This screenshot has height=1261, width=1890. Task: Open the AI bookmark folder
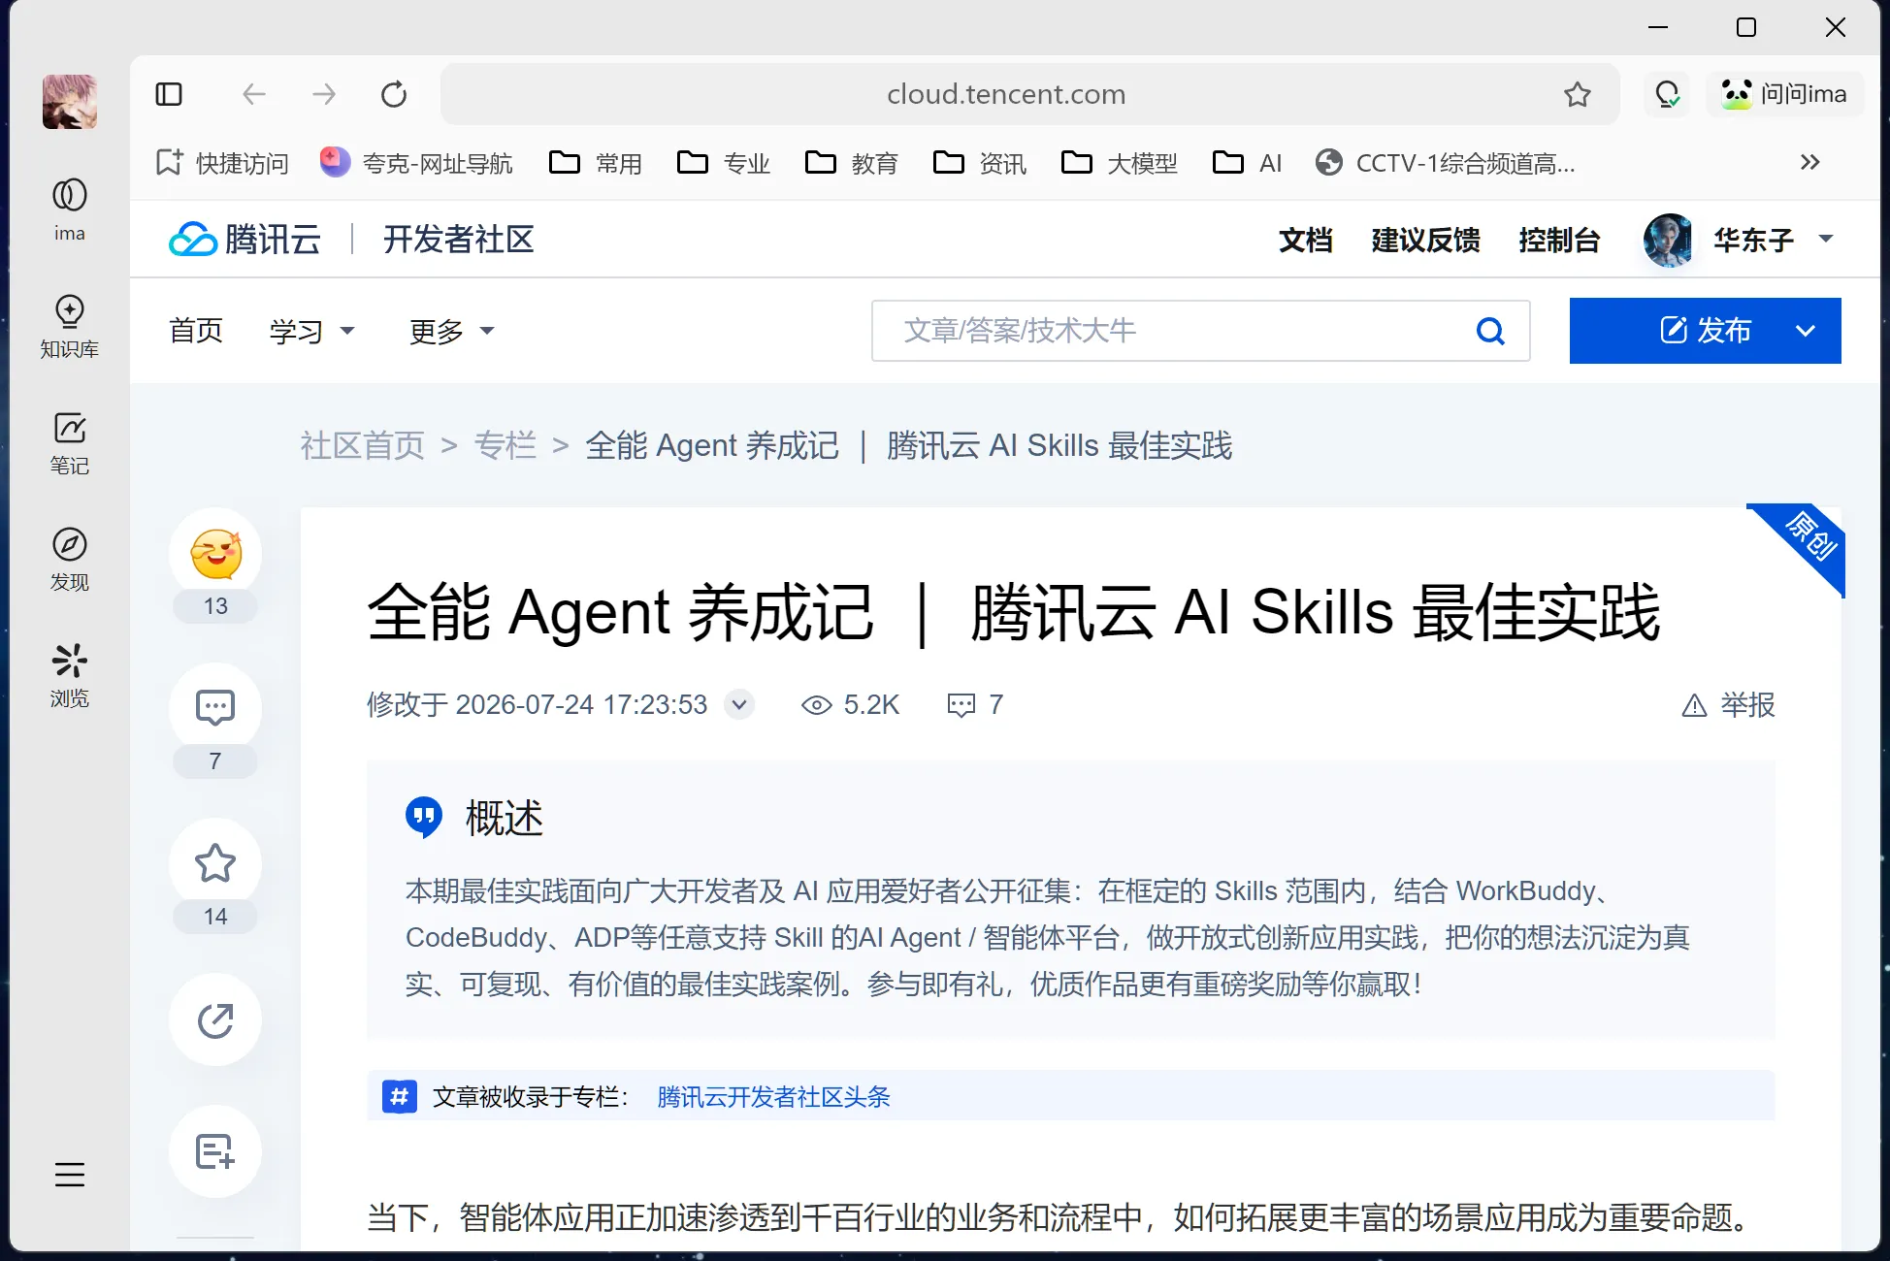[1248, 163]
